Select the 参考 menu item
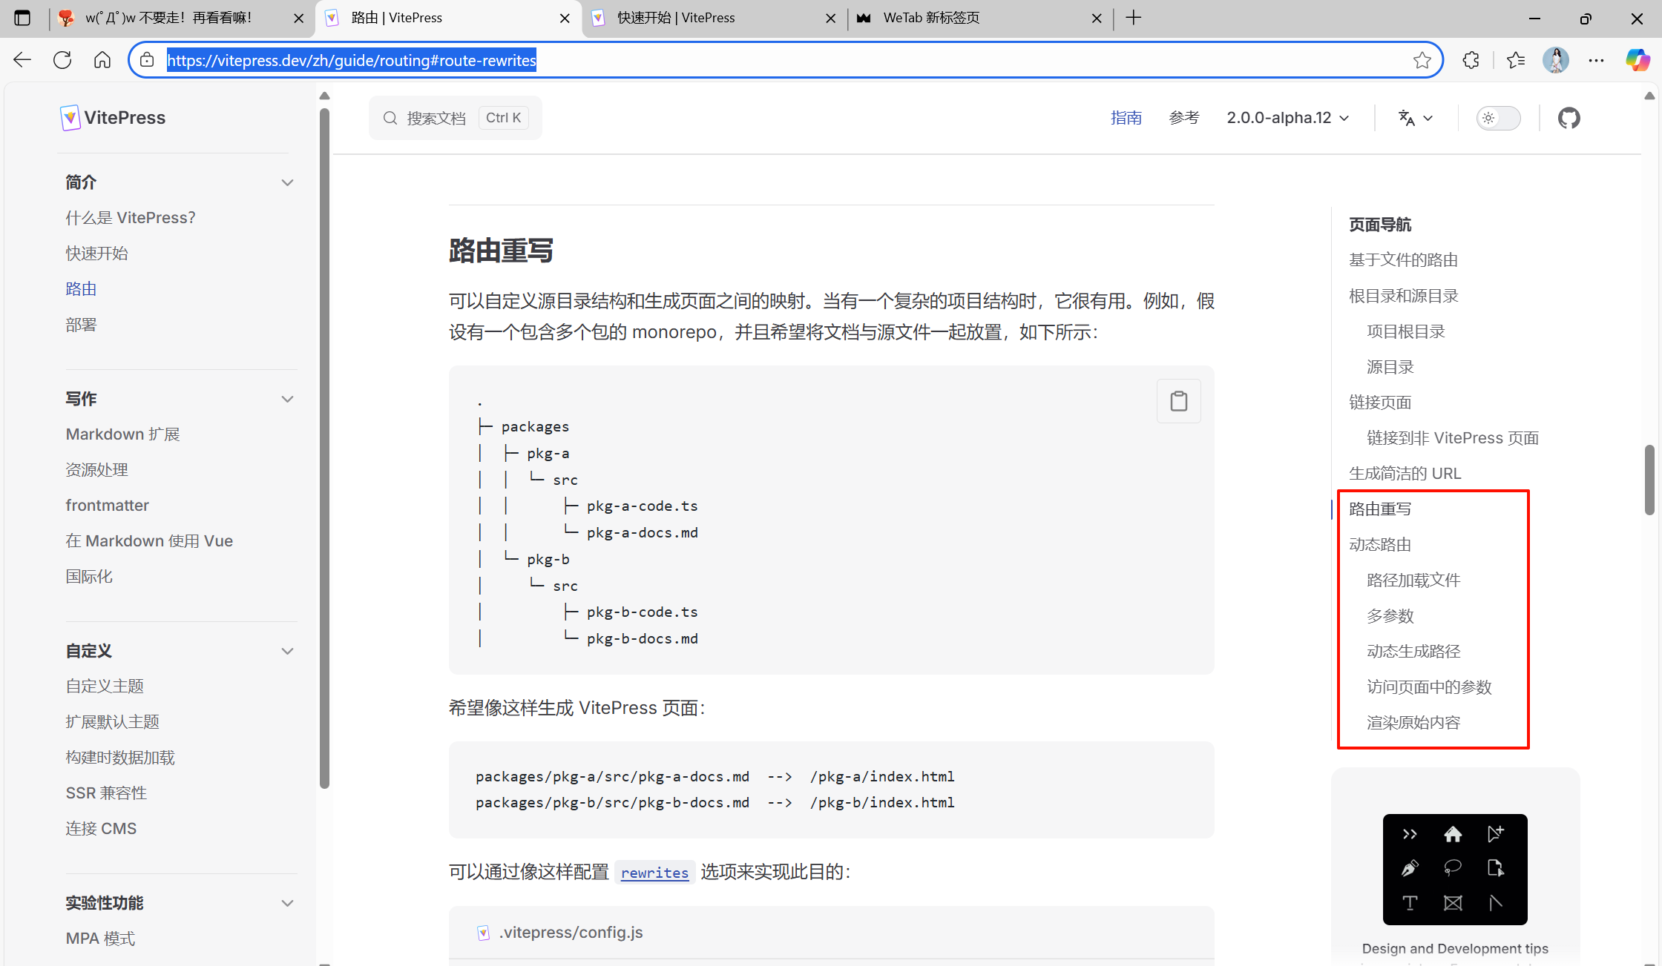This screenshot has width=1662, height=966. [x=1183, y=117]
